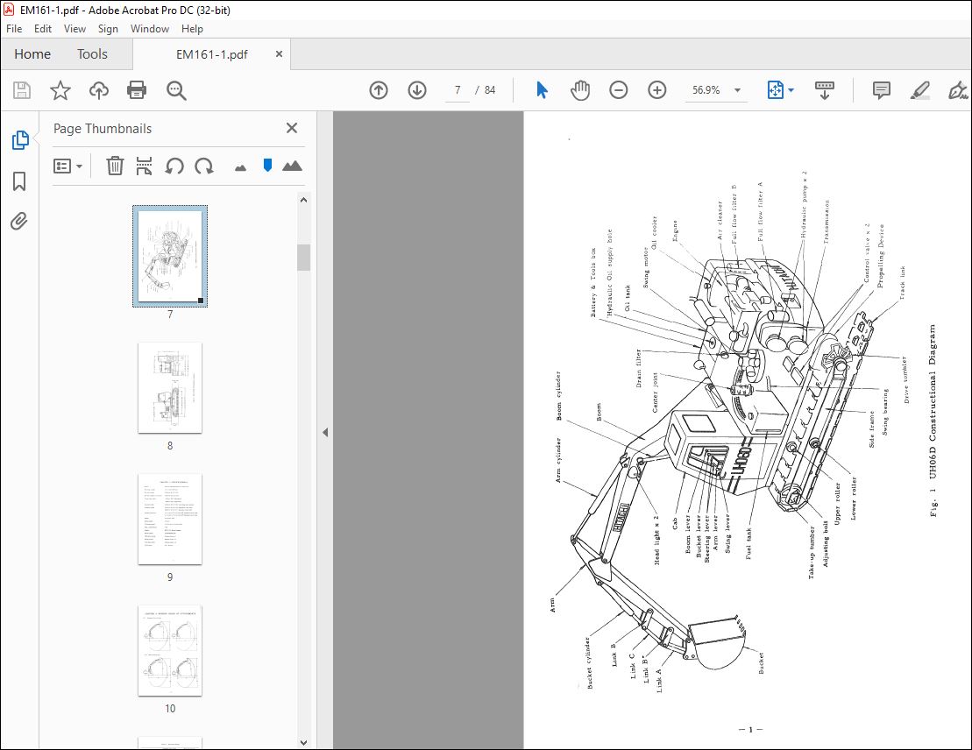The height and width of the screenshot is (750, 972).
Task: Switch to the Home tab
Action: (32, 54)
